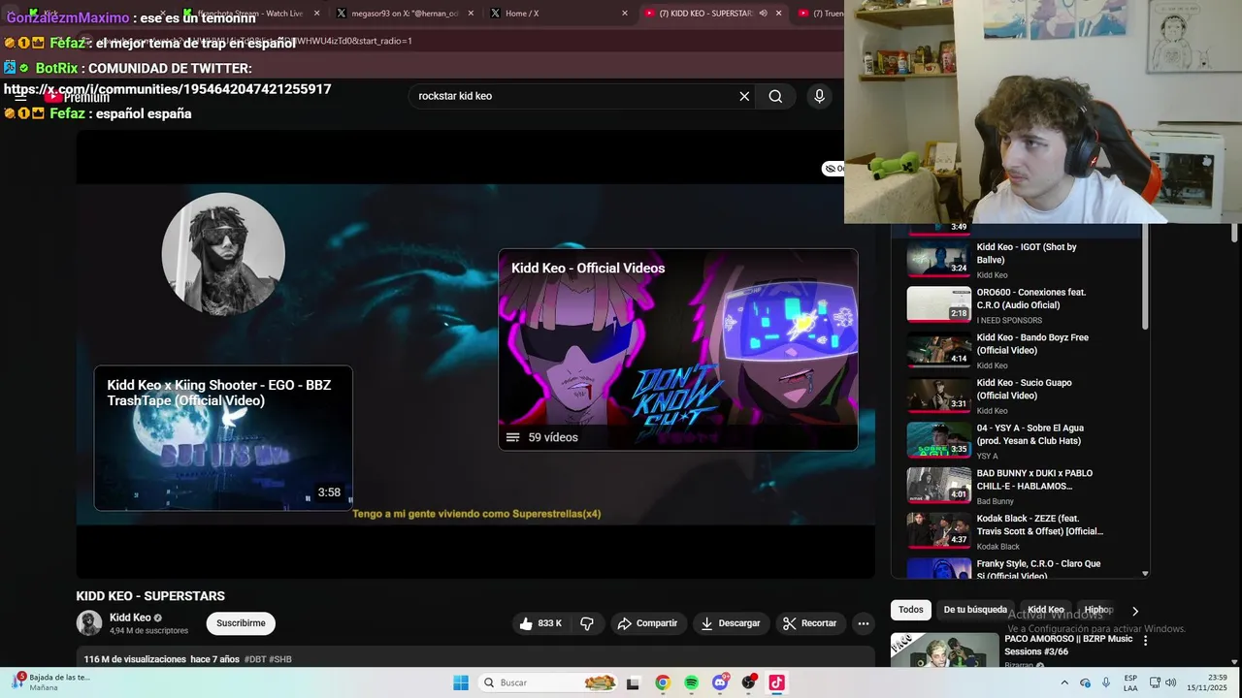Click the taskbar Buscar search box
This screenshot has width=1242, height=698.
(x=548, y=682)
